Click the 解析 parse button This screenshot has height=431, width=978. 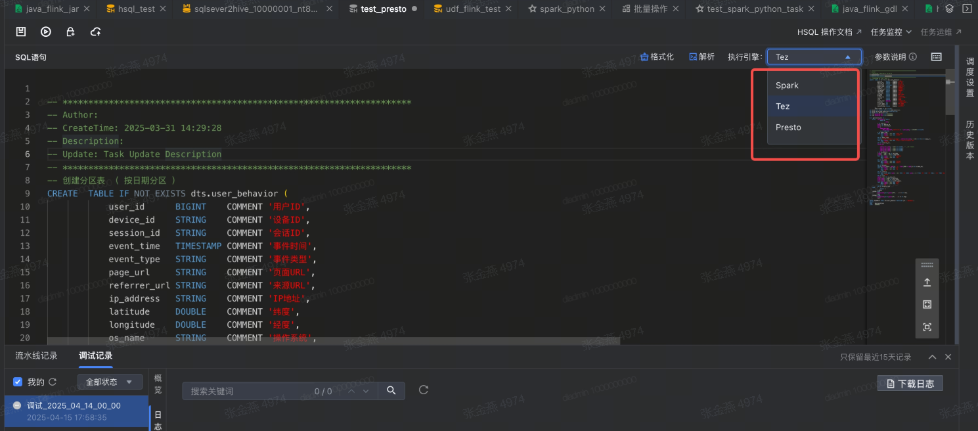pos(701,57)
